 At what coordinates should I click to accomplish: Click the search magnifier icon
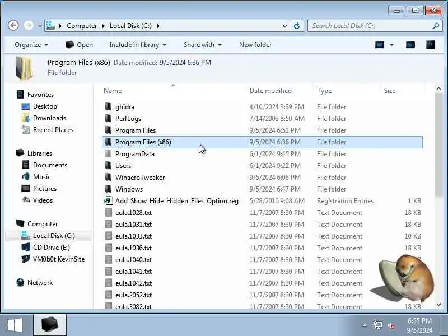pos(436,26)
